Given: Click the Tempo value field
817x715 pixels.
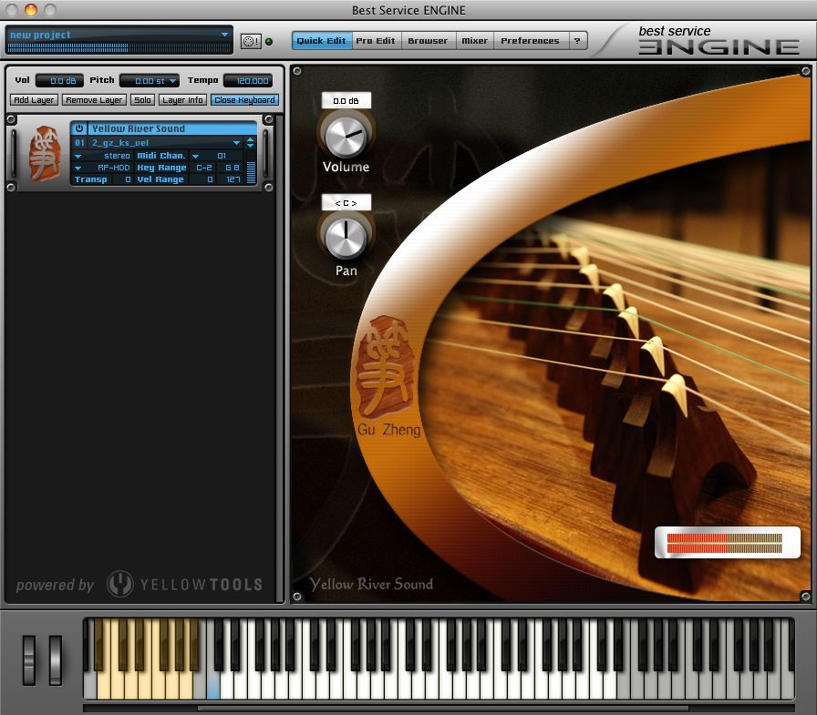Looking at the screenshot, I should pos(248,81).
